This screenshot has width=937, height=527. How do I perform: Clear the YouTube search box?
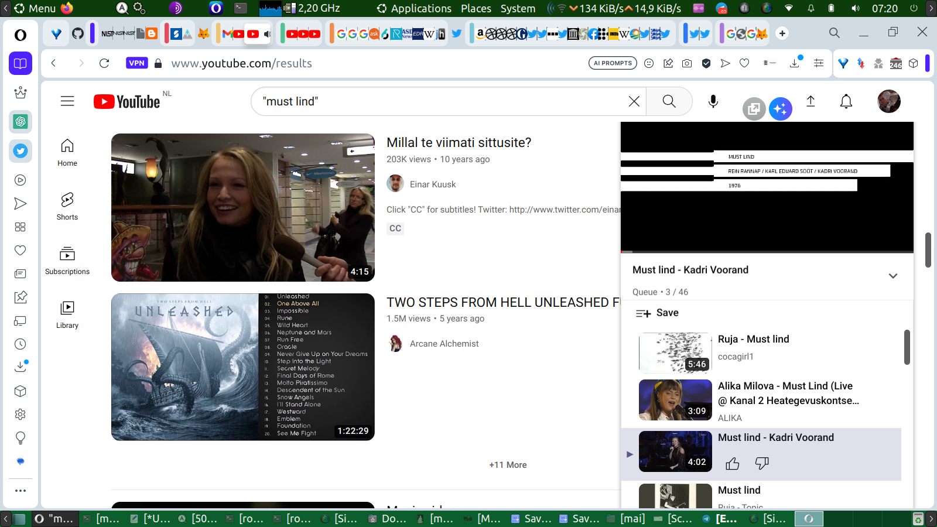tap(634, 101)
